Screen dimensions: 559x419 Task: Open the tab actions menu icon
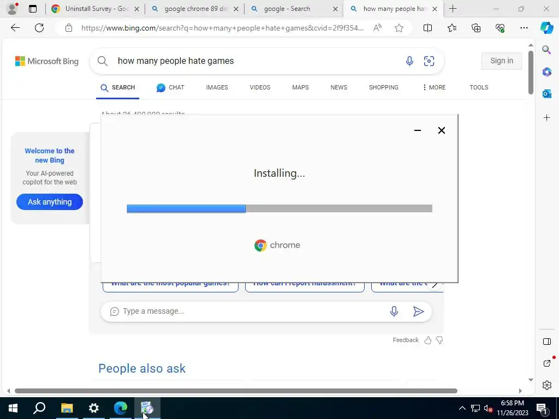(x=32, y=9)
